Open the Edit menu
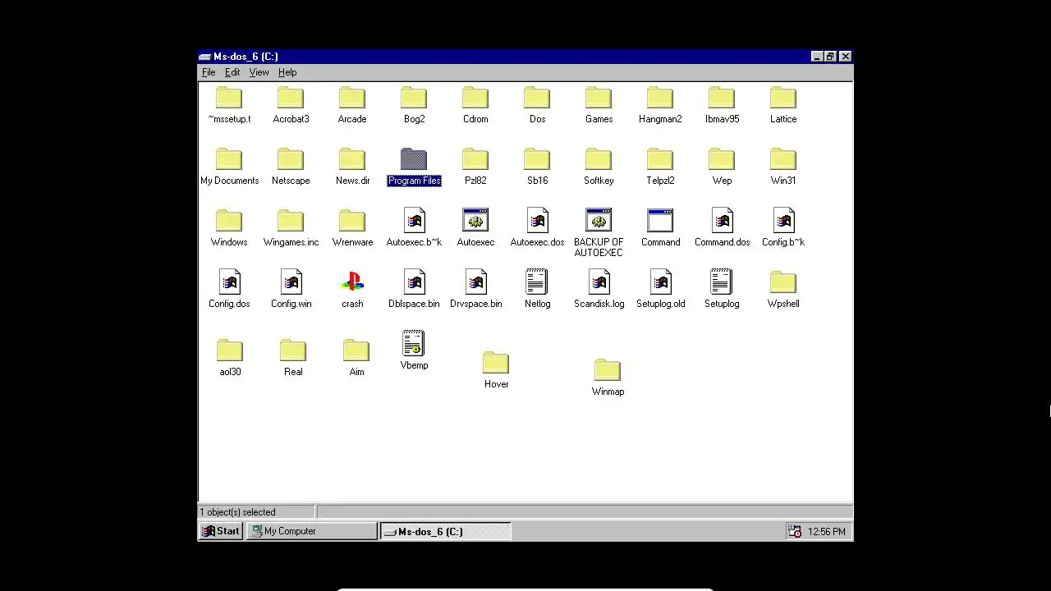This screenshot has width=1051, height=591. click(232, 72)
